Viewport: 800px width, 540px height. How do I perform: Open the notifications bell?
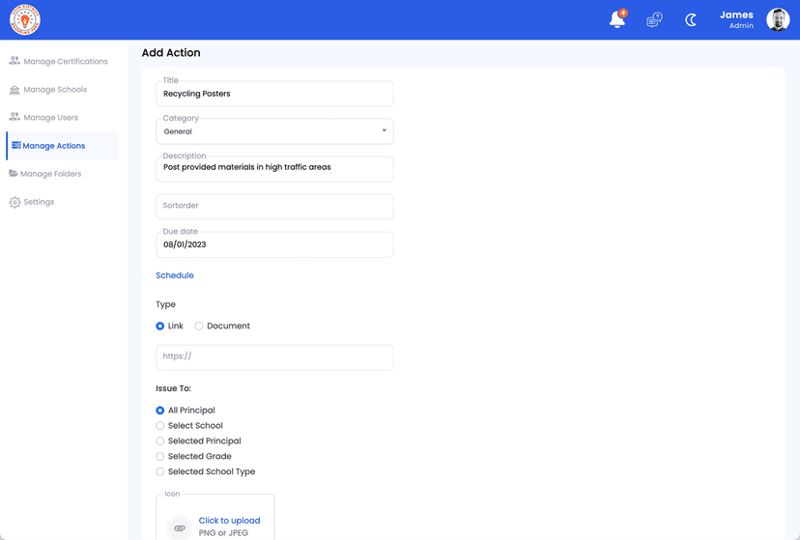[617, 19]
